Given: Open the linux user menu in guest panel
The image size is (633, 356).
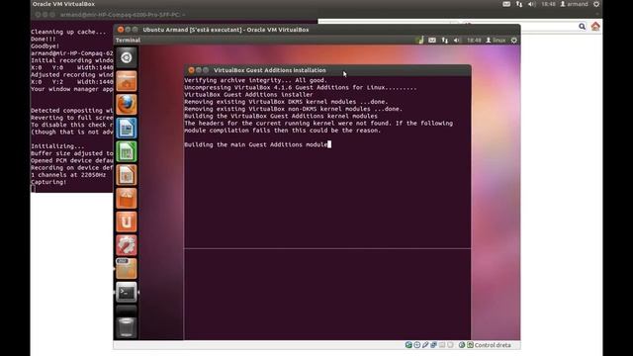Looking at the screenshot, I should pos(496,41).
